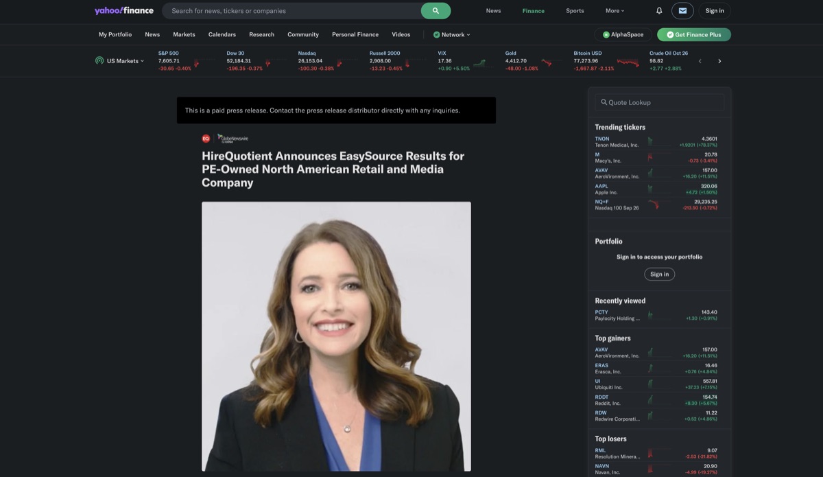Click the article portrait image

336,336
